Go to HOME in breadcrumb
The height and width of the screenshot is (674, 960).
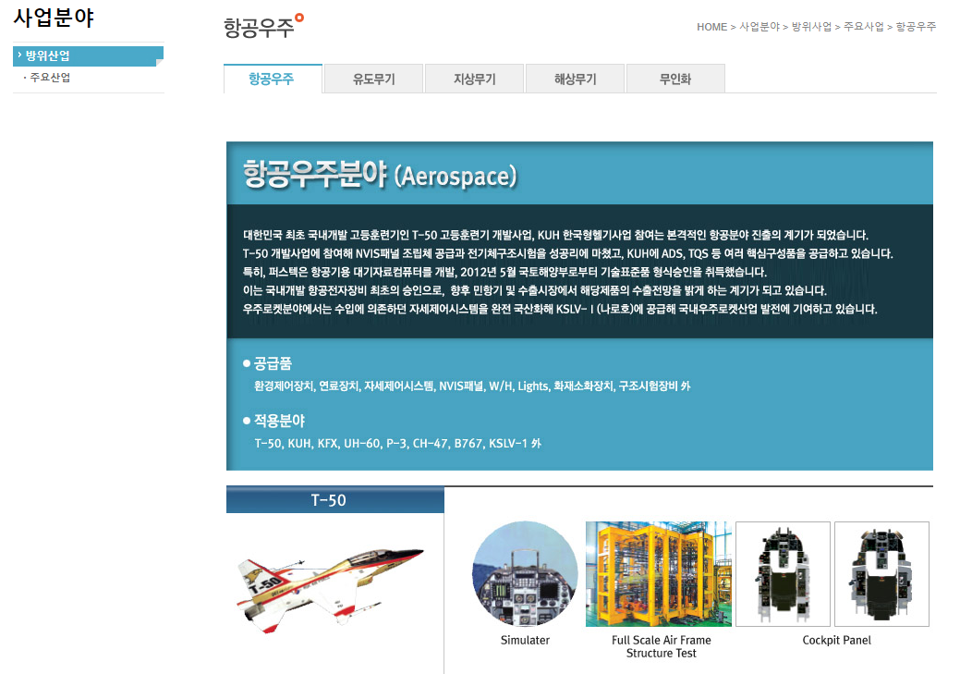(711, 27)
